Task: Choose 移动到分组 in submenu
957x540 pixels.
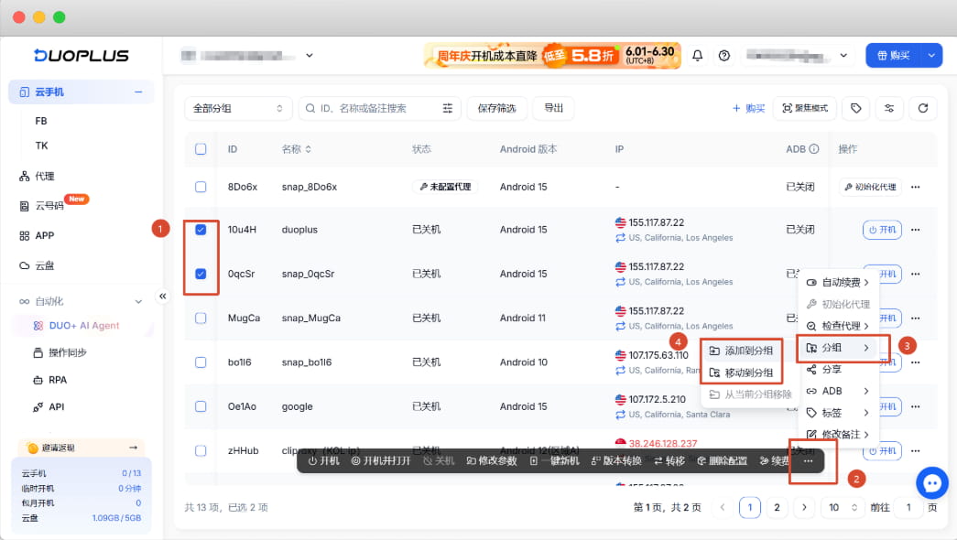Action: [x=741, y=373]
